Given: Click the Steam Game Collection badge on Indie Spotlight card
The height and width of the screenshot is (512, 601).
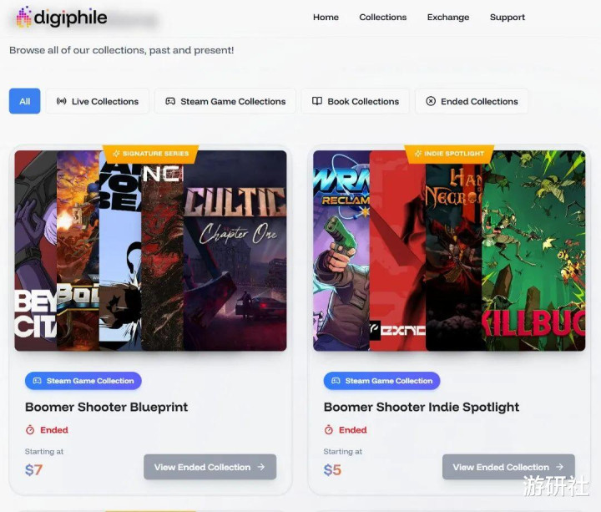Looking at the screenshot, I should [381, 381].
